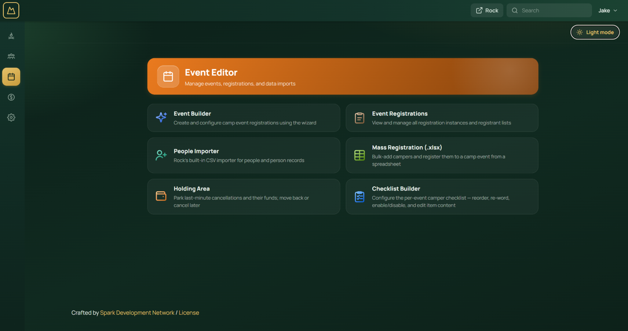
Task: Open the dollar sign finance sidebar icon
Action: [x=11, y=97]
